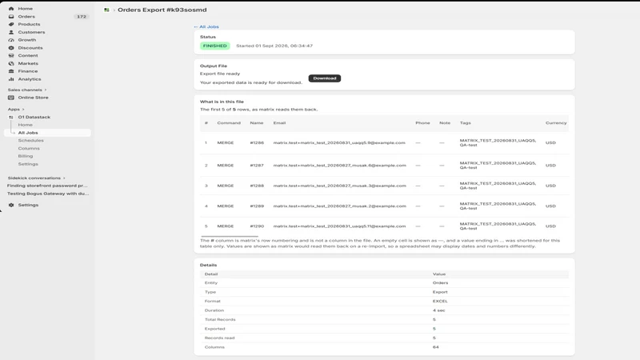Open 'Finding storefront password' conversation
The image size is (640, 360).
pyautogui.click(x=47, y=186)
